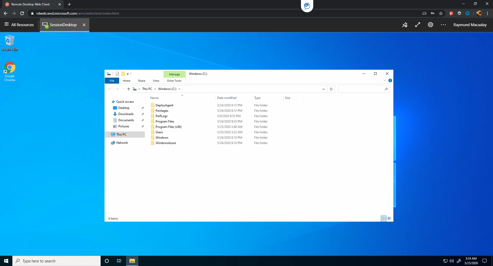Unpin the connection bar pin icon
The width and height of the screenshot is (493, 266).
click(405, 25)
